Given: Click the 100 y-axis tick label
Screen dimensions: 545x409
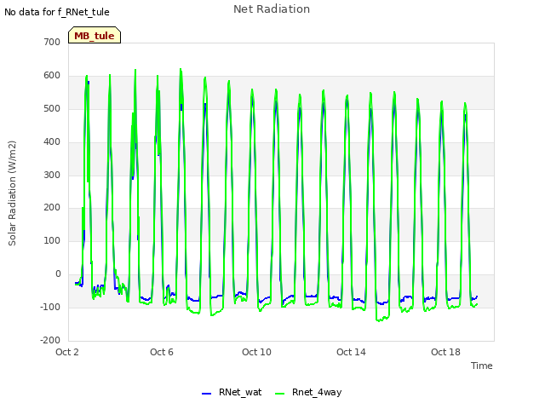Looking at the screenshot, I should point(52,240).
